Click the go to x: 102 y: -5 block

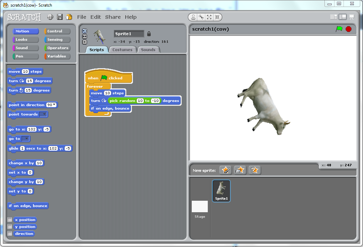(29, 129)
